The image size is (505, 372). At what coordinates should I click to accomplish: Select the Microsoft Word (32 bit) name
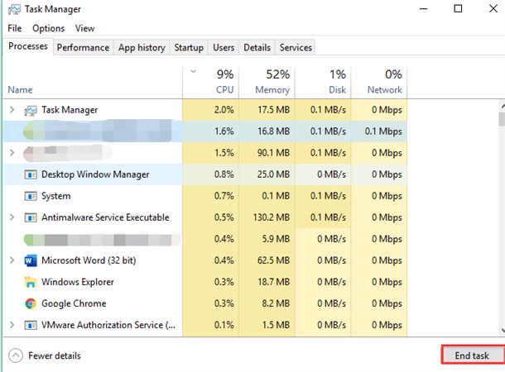tap(89, 260)
